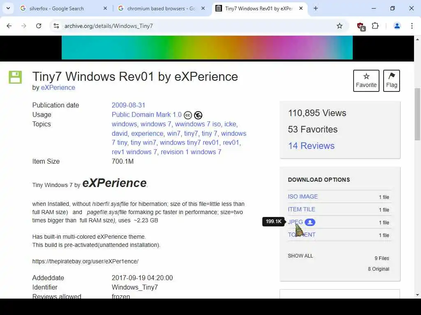The height and width of the screenshot is (315, 421).
Task: Click the Creative Commons CC icon
Action: click(187, 115)
